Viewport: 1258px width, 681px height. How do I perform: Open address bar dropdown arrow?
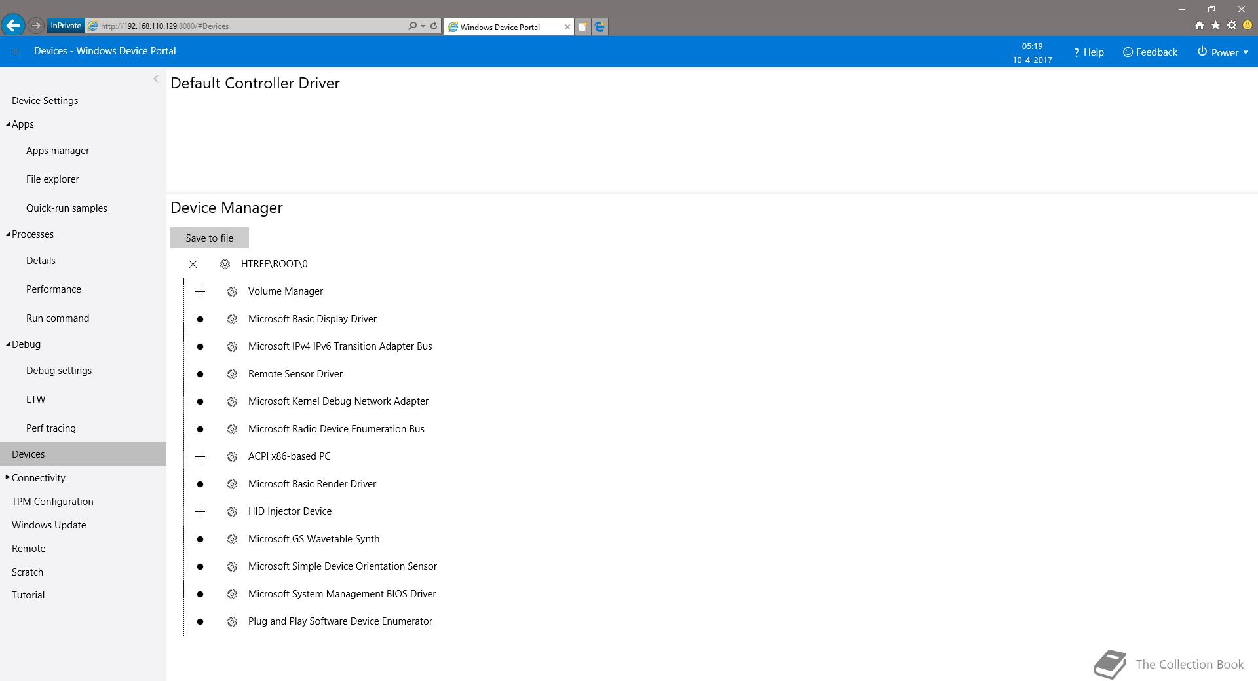[423, 26]
